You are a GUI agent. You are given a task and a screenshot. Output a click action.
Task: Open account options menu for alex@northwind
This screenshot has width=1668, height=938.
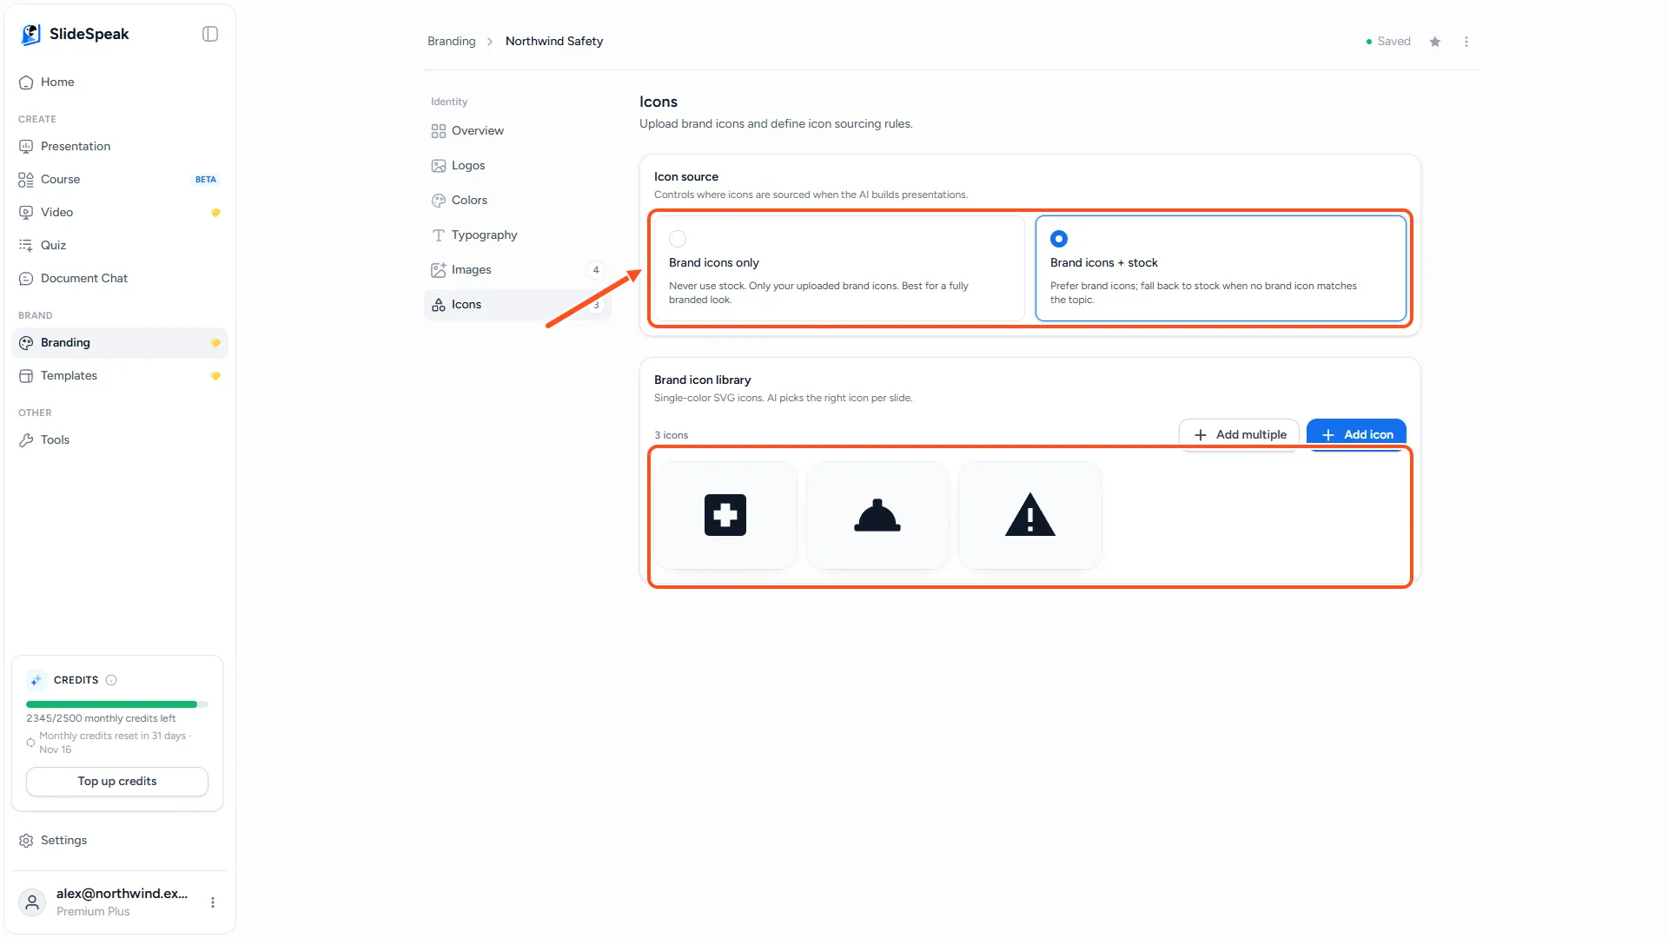(x=213, y=902)
